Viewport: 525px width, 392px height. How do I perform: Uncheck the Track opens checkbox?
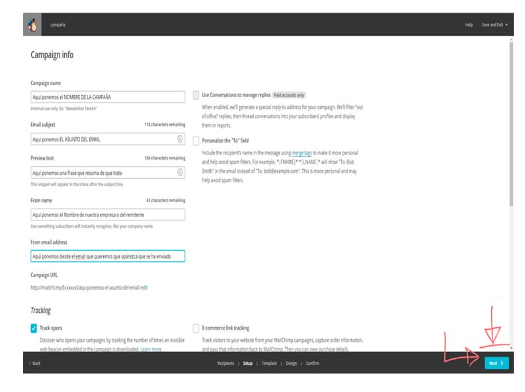tap(34, 328)
